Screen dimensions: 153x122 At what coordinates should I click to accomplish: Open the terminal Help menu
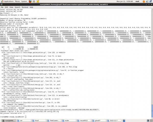point(31,7)
